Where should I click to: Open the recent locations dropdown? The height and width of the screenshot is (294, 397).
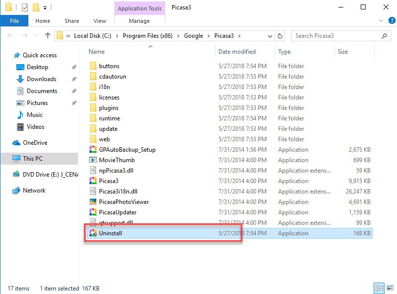pyautogui.click(x=36, y=36)
